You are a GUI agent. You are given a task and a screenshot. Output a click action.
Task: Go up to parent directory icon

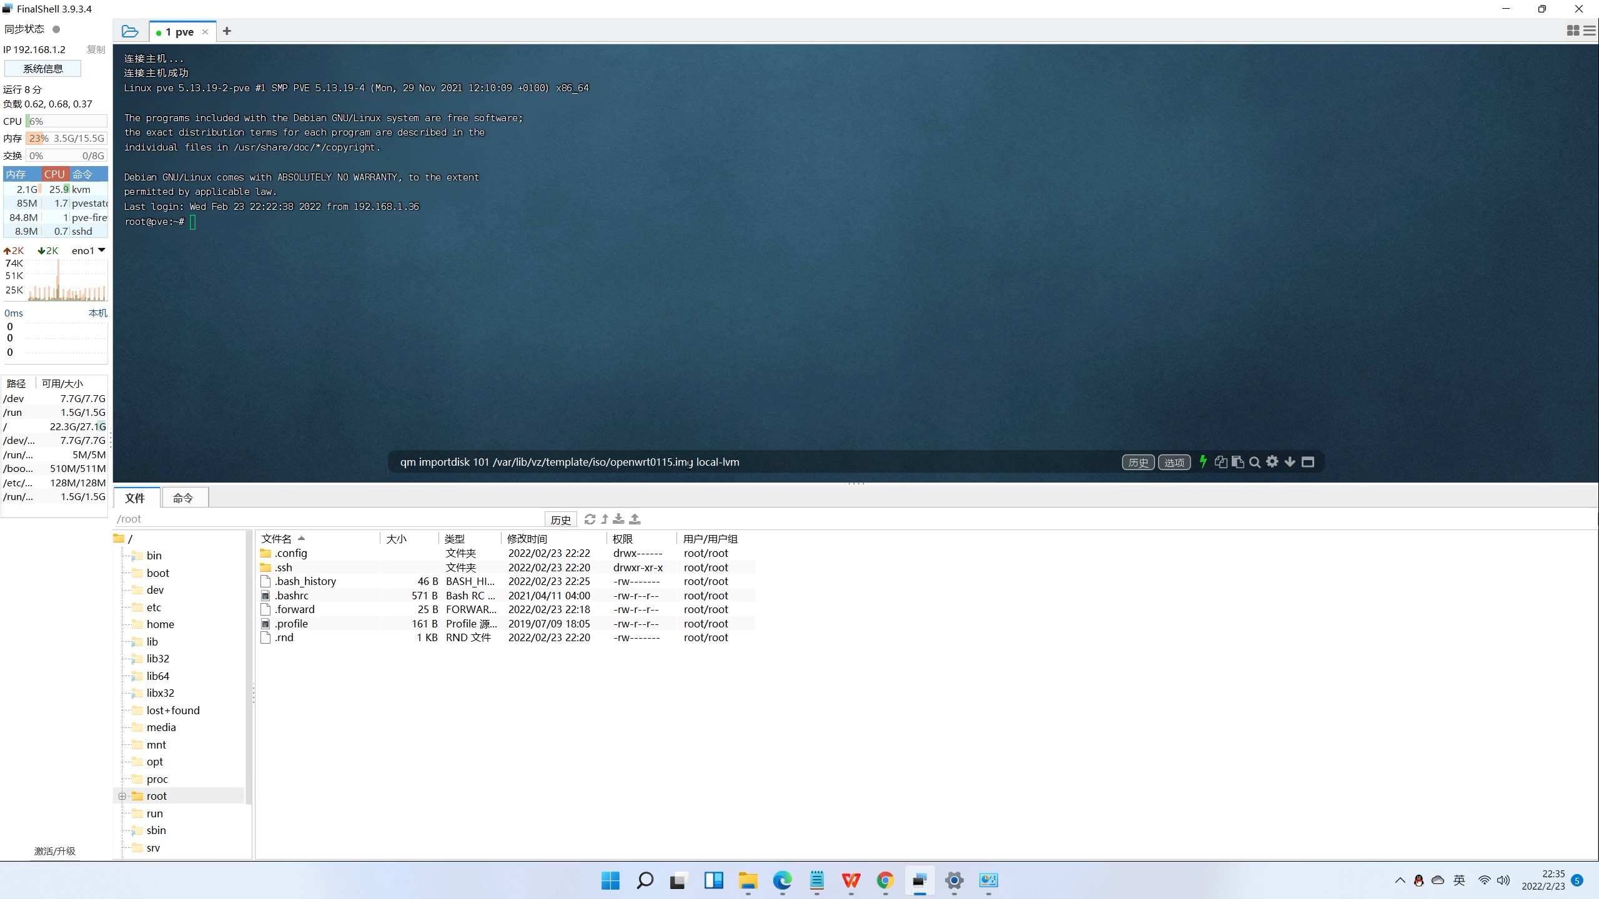pos(605,519)
